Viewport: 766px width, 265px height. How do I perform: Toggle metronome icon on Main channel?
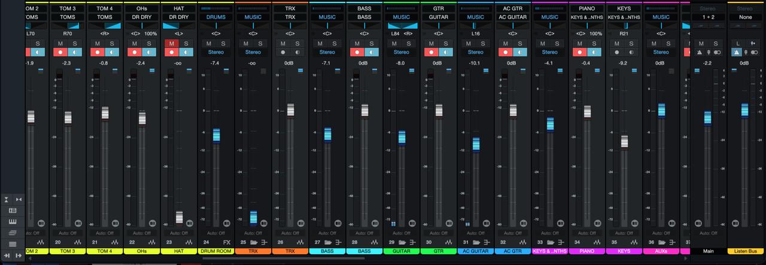pyautogui.click(x=700, y=52)
